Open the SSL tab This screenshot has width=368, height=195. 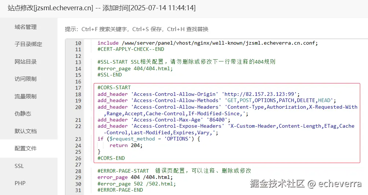[x=19, y=166]
